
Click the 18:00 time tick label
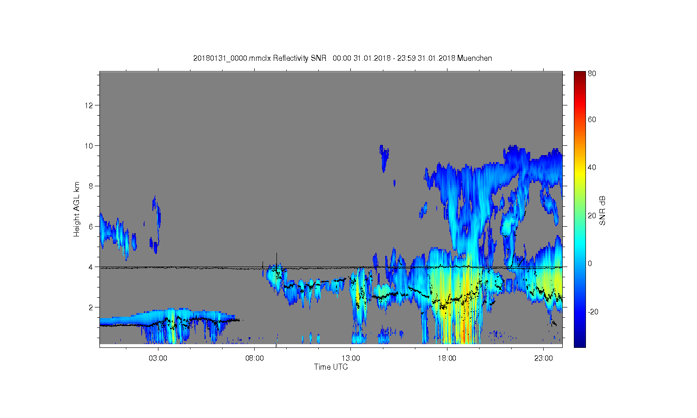pos(447,359)
